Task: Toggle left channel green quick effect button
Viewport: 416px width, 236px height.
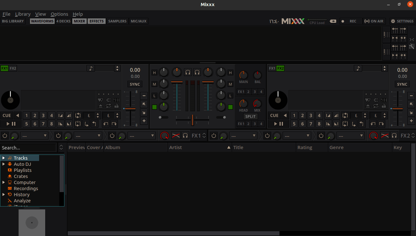Action: (154, 107)
